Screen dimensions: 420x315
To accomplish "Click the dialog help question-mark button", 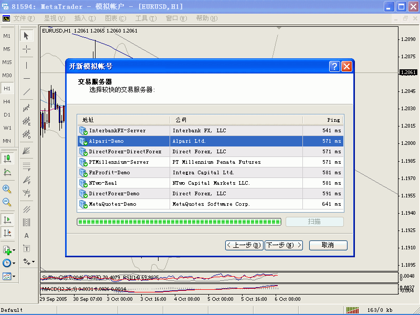I will point(334,66).
